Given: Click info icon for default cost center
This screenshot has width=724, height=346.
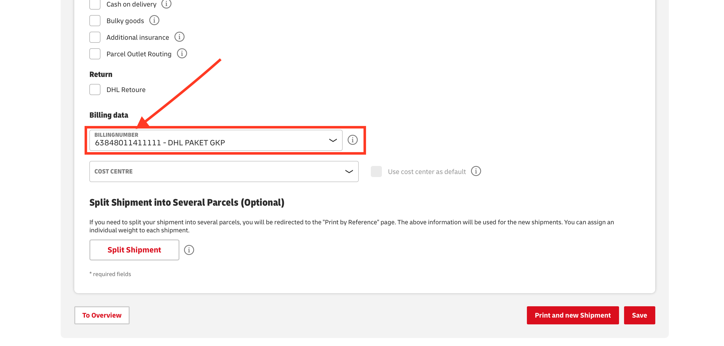Looking at the screenshot, I should coord(476,171).
